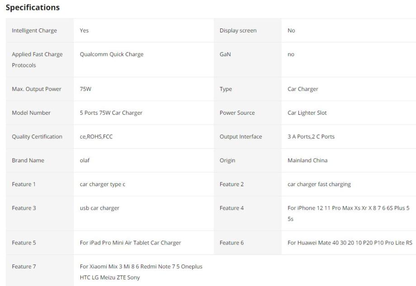Click the Specifications heading
This screenshot has height=286, width=416.
coord(33,8)
